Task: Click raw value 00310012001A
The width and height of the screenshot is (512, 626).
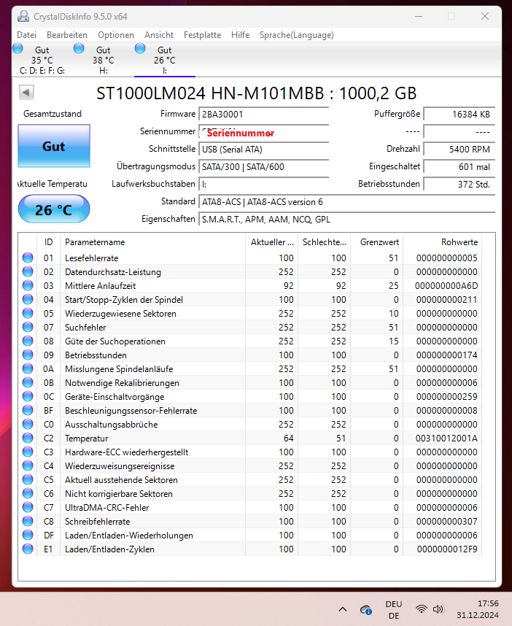Action: point(446,438)
